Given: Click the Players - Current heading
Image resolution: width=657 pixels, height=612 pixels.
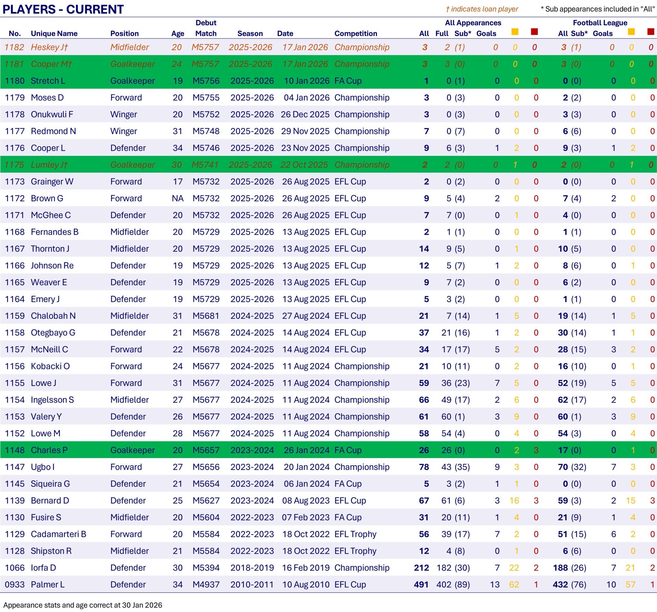Looking at the screenshot, I should click(63, 9).
